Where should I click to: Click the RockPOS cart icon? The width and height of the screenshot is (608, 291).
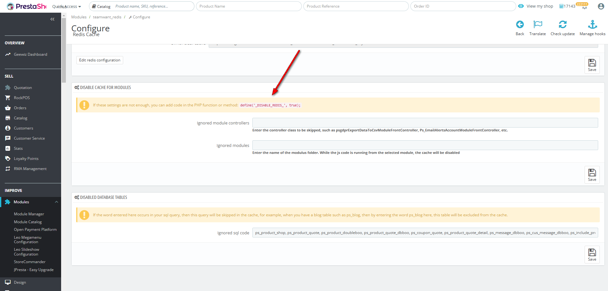tap(8, 98)
